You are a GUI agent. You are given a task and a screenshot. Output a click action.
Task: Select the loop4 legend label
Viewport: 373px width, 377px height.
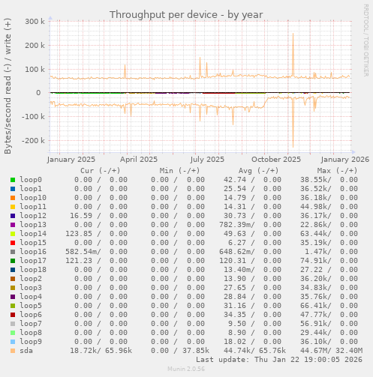tap(31, 297)
